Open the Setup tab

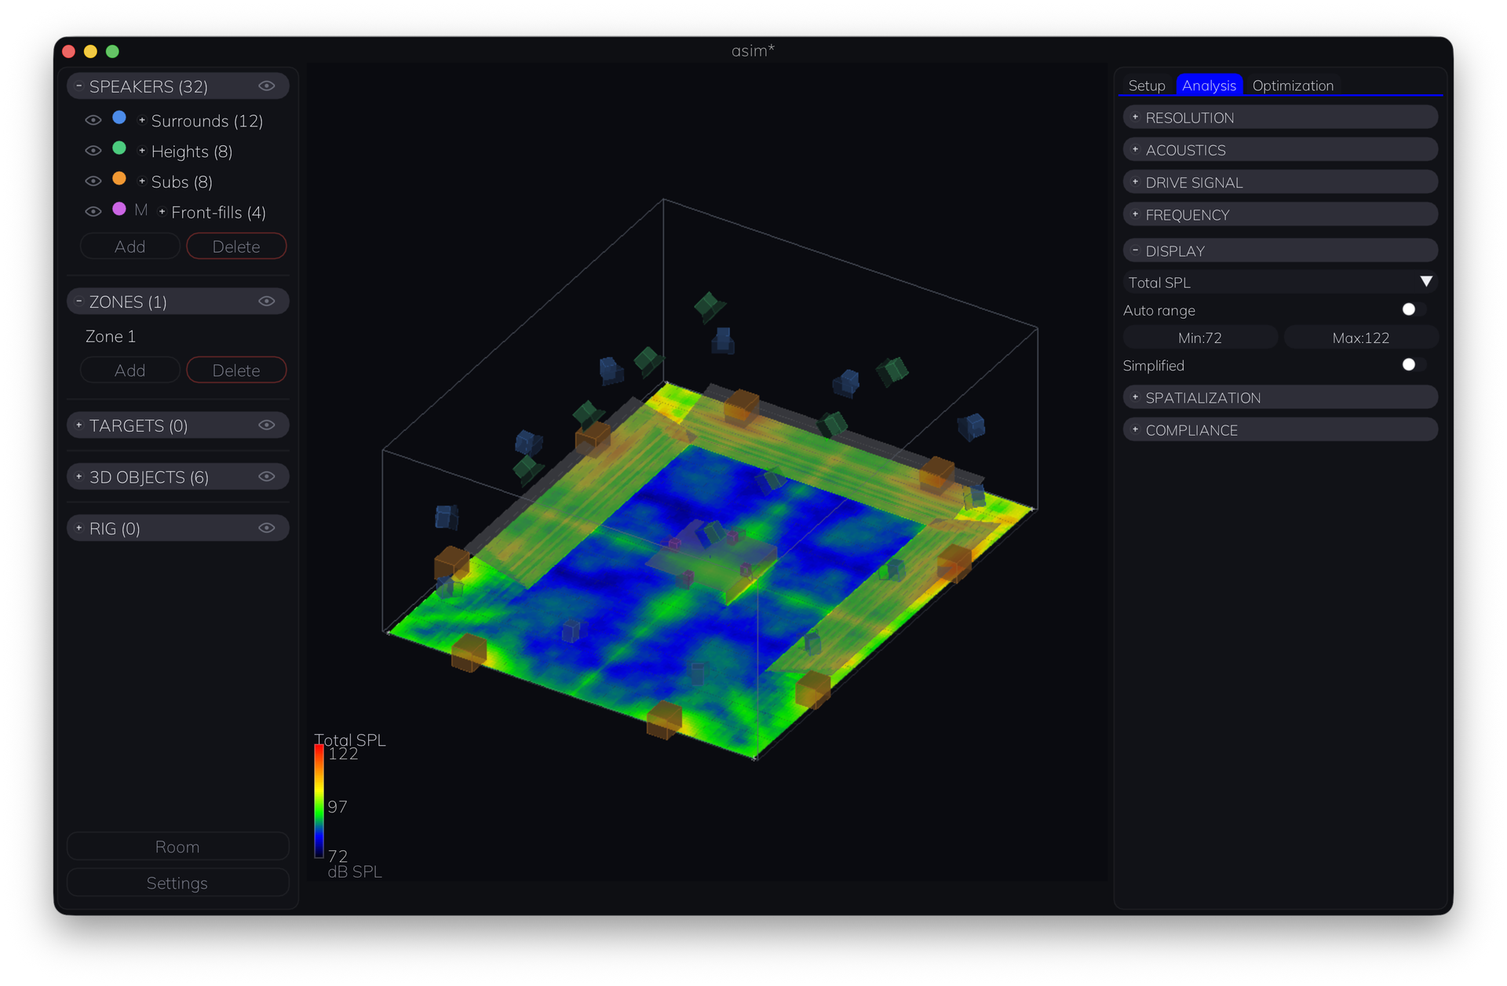coord(1147,86)
